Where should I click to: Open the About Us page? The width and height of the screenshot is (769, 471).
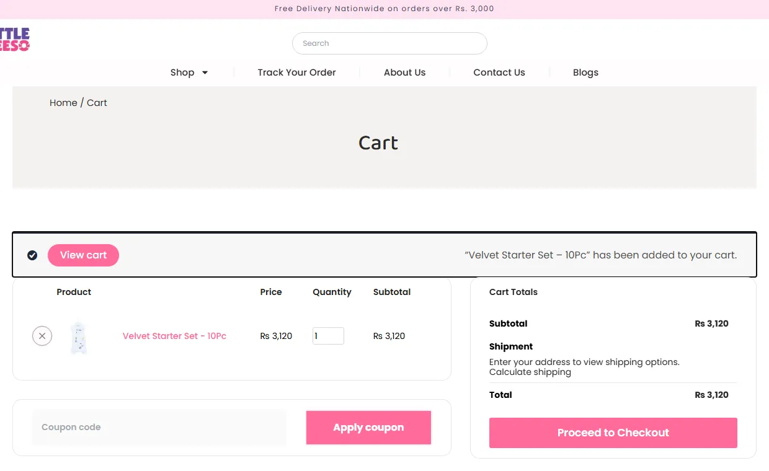click(x=404, y=73)
